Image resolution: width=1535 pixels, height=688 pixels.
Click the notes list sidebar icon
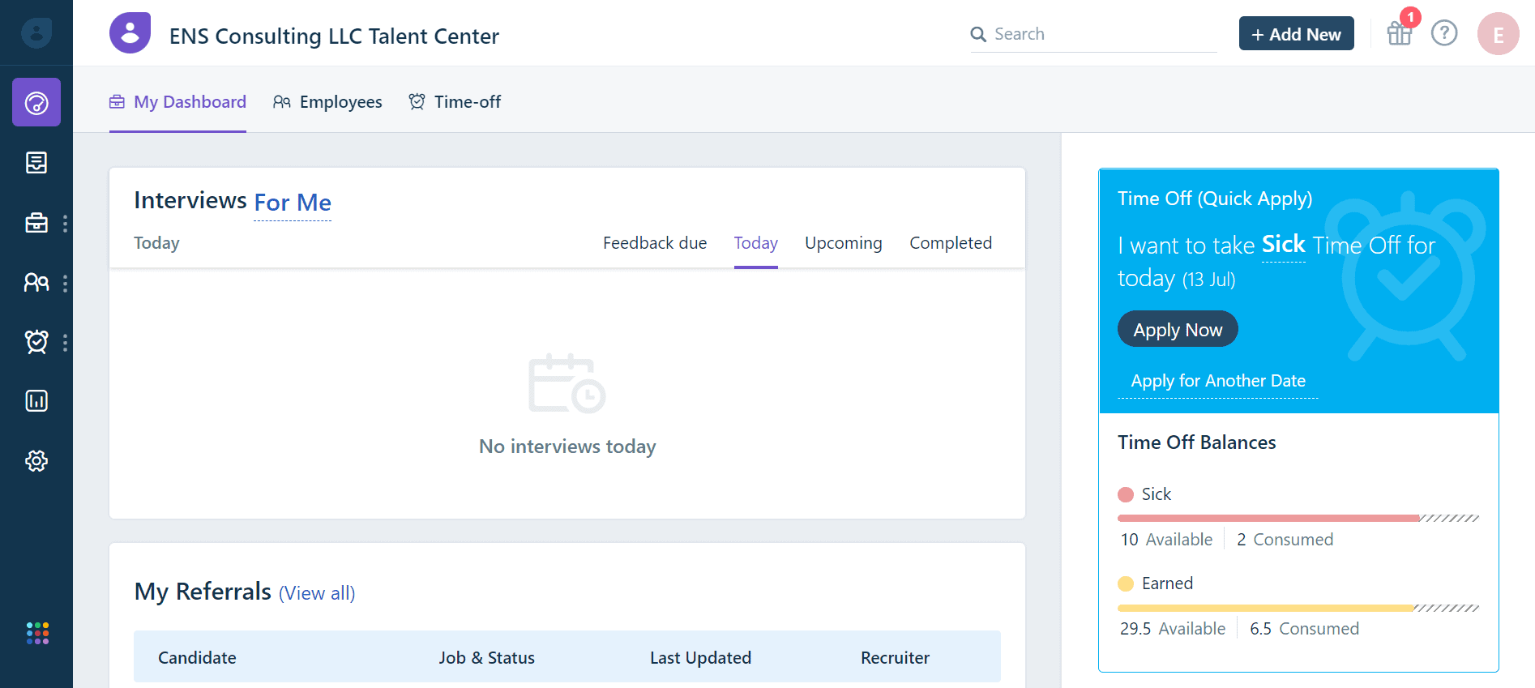coord(36,163)
